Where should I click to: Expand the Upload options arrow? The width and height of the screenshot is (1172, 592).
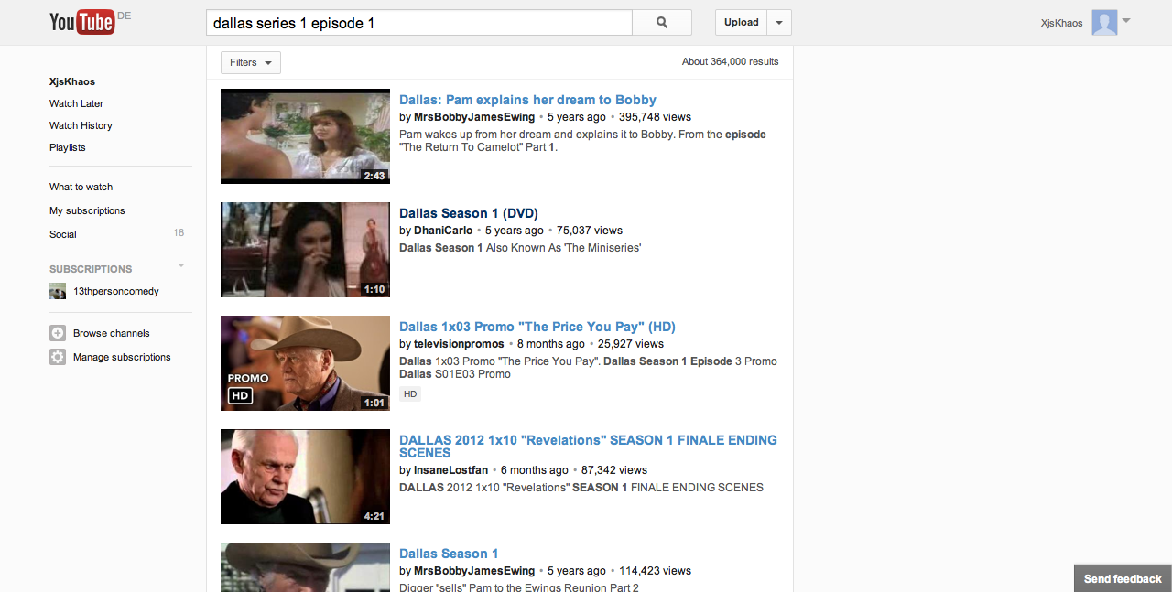[x=779, y=23]
